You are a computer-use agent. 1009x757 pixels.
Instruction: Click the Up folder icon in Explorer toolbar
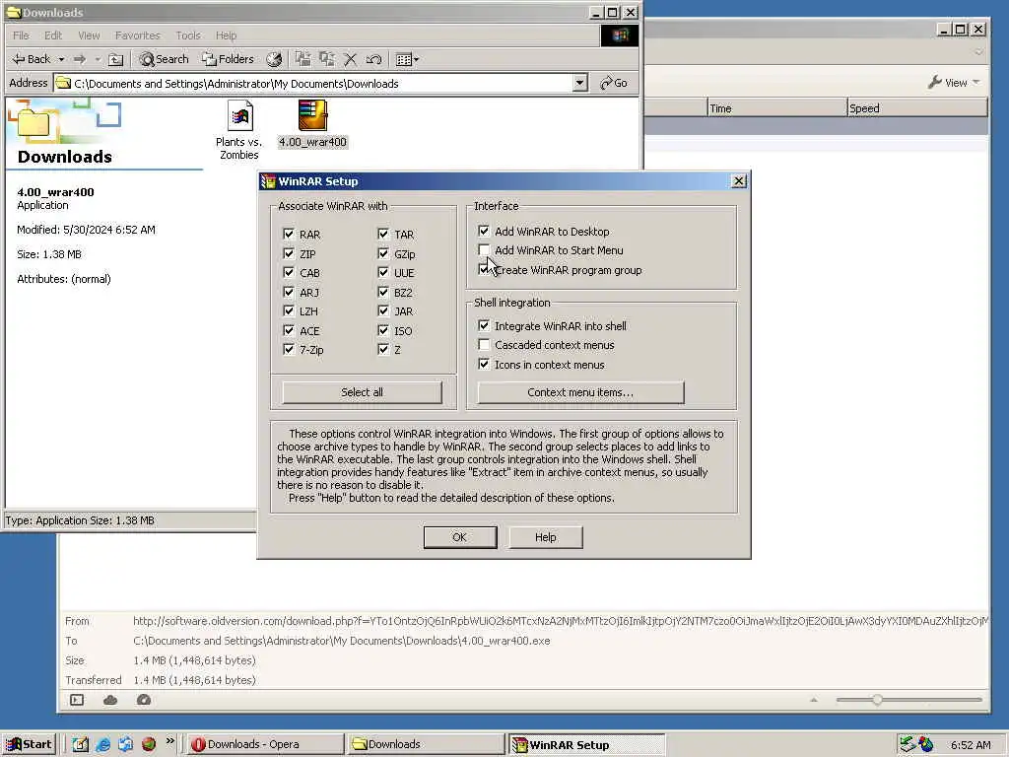tap(115, 59)
